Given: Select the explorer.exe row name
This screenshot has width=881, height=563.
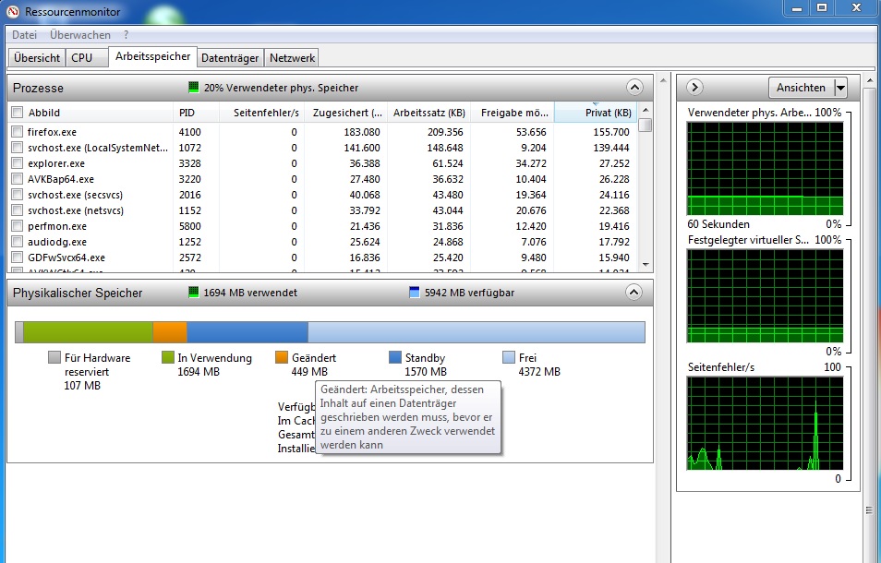Looking at the screenshot, I should [56, 163].
